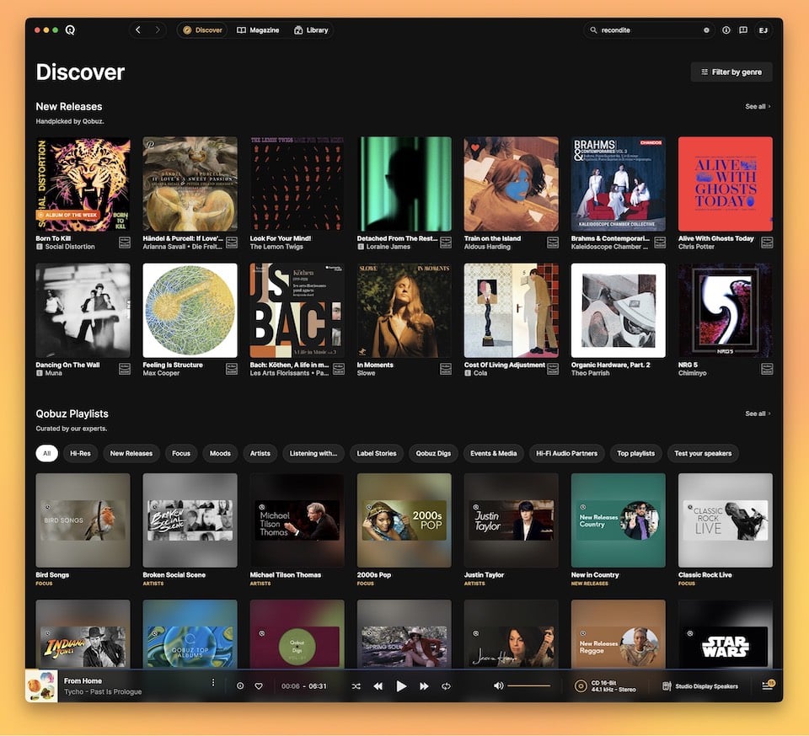Open the Social Distortion artist link
Image resolution: width=809 pixels, height=736 pixels.
pos(70,247)
